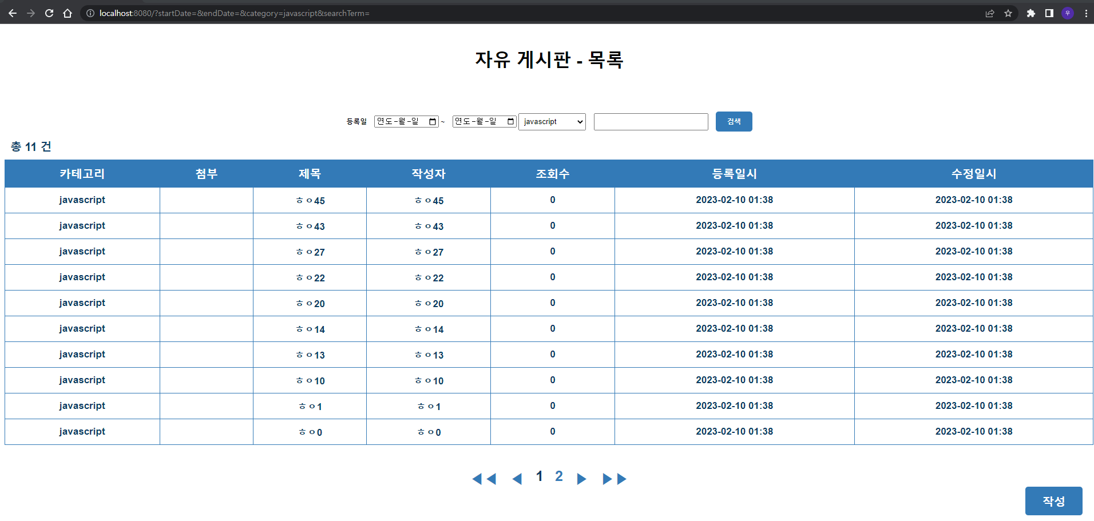Viewport: 1094px width, 521px height.
Task: Open the browser home icon
Action: (68, 13)
